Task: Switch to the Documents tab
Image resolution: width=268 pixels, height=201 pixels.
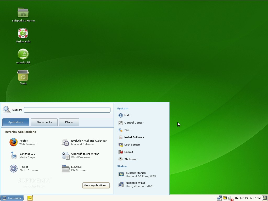Action: tap(44, 122)
